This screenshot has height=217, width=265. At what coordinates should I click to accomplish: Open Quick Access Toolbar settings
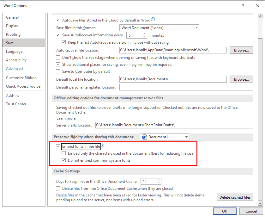point(24,86)
